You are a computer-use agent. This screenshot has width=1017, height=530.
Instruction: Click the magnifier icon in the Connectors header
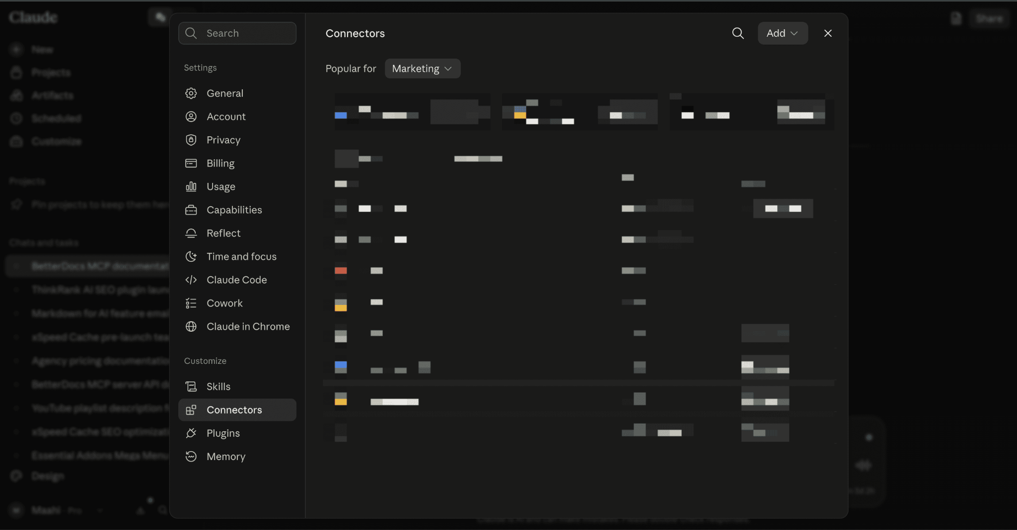click(x=738, y=33)
